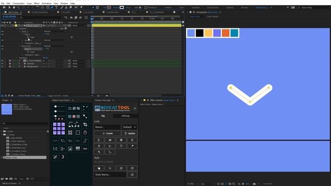Toggle visibility of Color Palette layer

2,61
